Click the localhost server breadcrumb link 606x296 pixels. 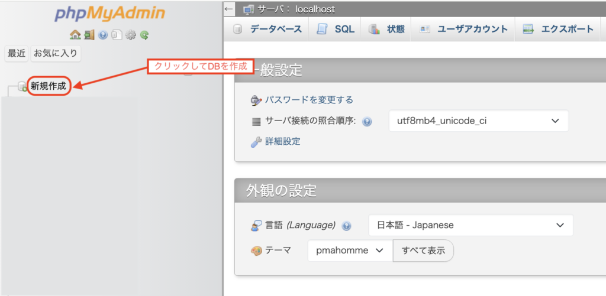tap(315, 9)
